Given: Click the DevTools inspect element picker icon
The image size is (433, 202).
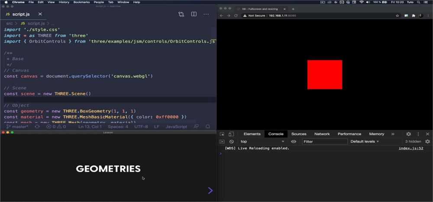Looking at the screenshot, I should (x=222, y=134).
